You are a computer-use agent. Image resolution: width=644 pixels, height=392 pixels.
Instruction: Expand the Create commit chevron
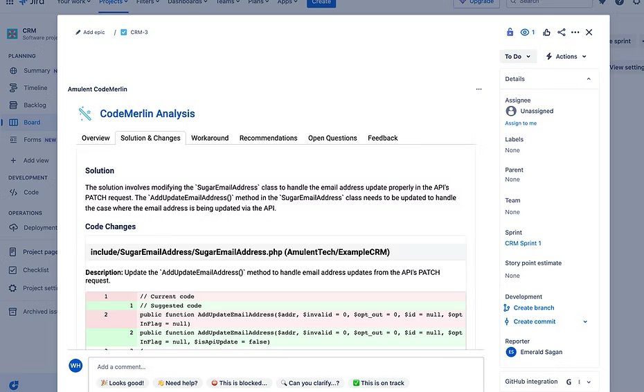pyautogui.click(x=585, y=322)
